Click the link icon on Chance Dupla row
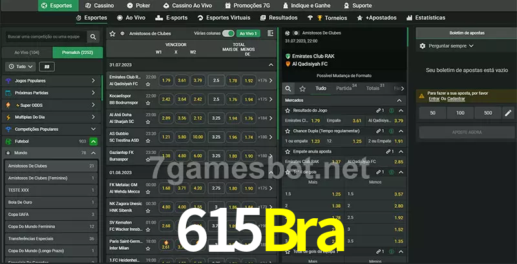 pos(379,131)
